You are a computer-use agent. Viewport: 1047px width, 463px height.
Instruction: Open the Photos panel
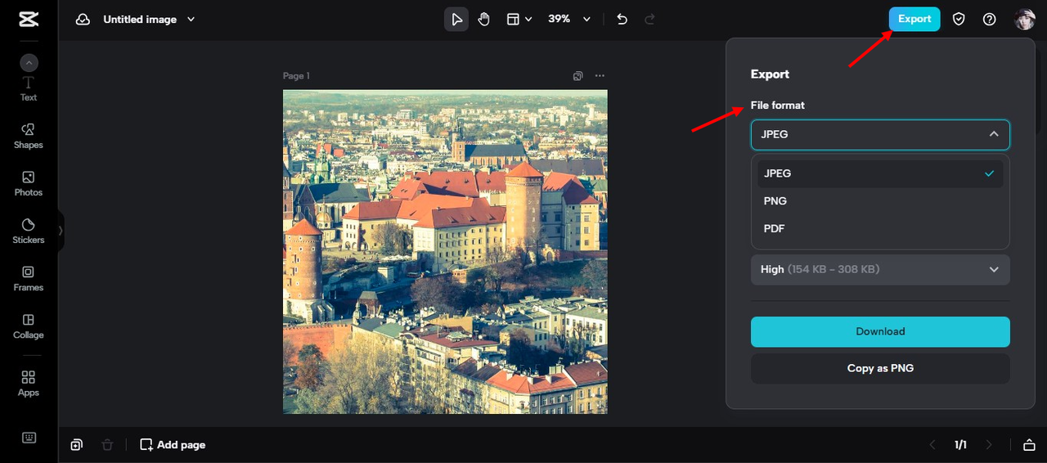[29, 183]
